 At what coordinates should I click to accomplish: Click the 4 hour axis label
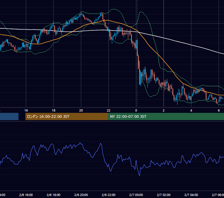pyautogui.click(x=191, y=111)
